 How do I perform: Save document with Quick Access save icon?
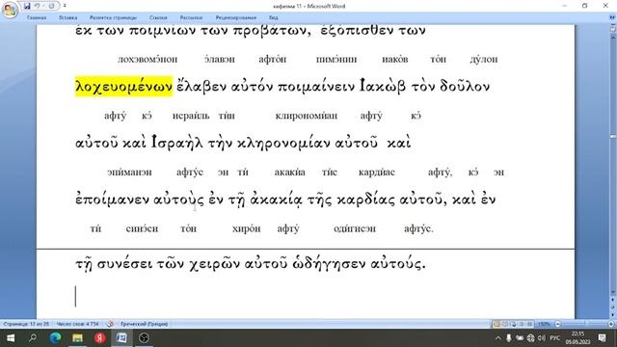(27, 6)
